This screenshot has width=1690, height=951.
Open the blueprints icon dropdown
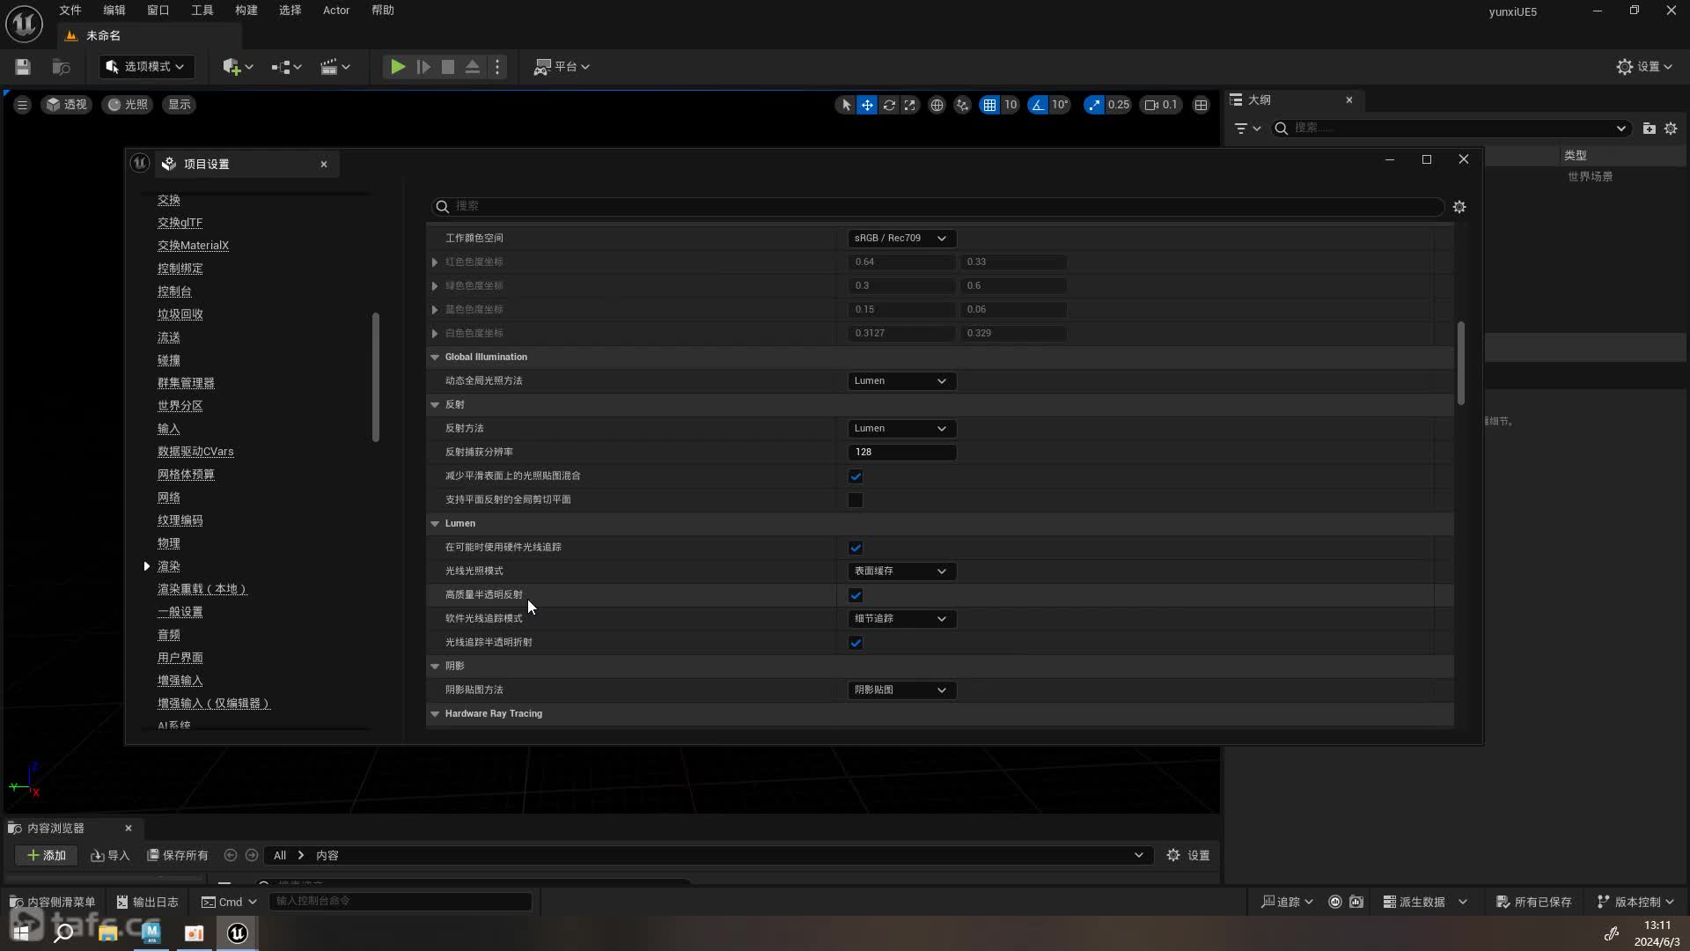286,67
